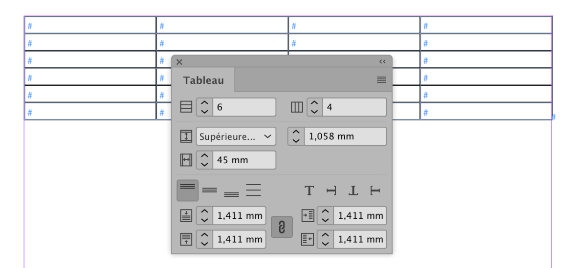This screenshot has height=268, width=572.
Task: Choose center vertical alignment icon
Action: coord(209,190)
